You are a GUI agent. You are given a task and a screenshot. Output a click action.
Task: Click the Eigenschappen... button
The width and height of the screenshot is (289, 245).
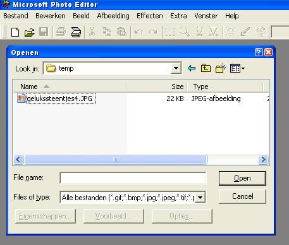46,216
